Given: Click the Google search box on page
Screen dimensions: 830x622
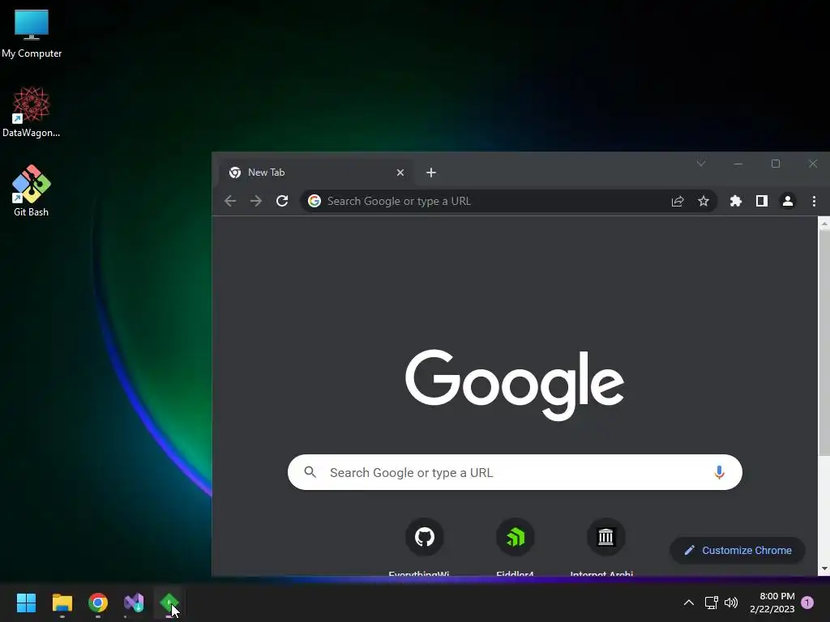Looking at the screenshot, I should pyautogui.click(x=515, y=472).
